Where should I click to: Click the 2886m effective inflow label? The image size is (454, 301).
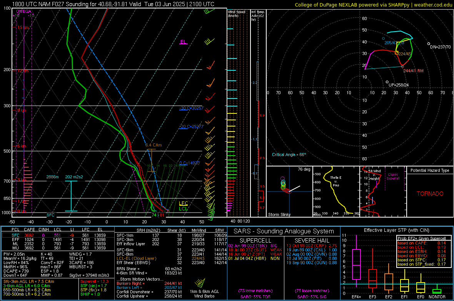tap(52, 177)
